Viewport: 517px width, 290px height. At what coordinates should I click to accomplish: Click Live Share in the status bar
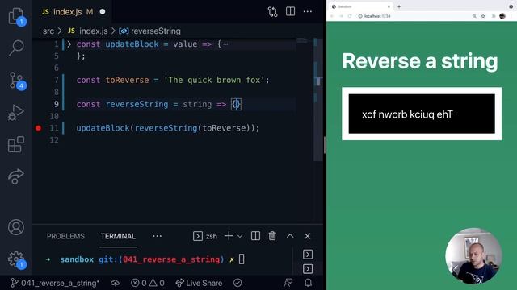[x=199, y=283]
